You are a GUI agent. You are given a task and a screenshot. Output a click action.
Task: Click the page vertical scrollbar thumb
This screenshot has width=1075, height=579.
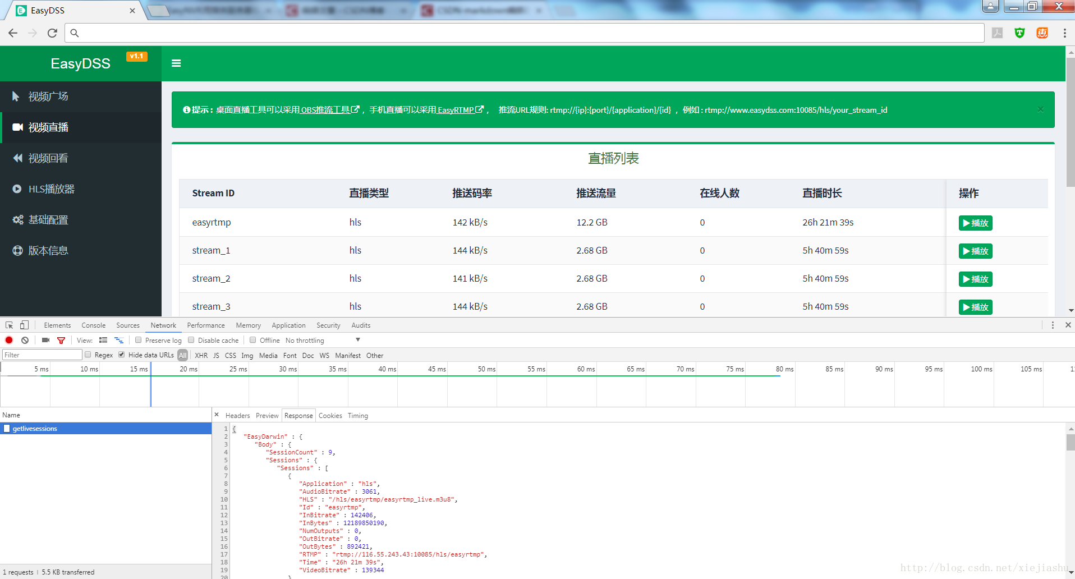pos(1071,121)
